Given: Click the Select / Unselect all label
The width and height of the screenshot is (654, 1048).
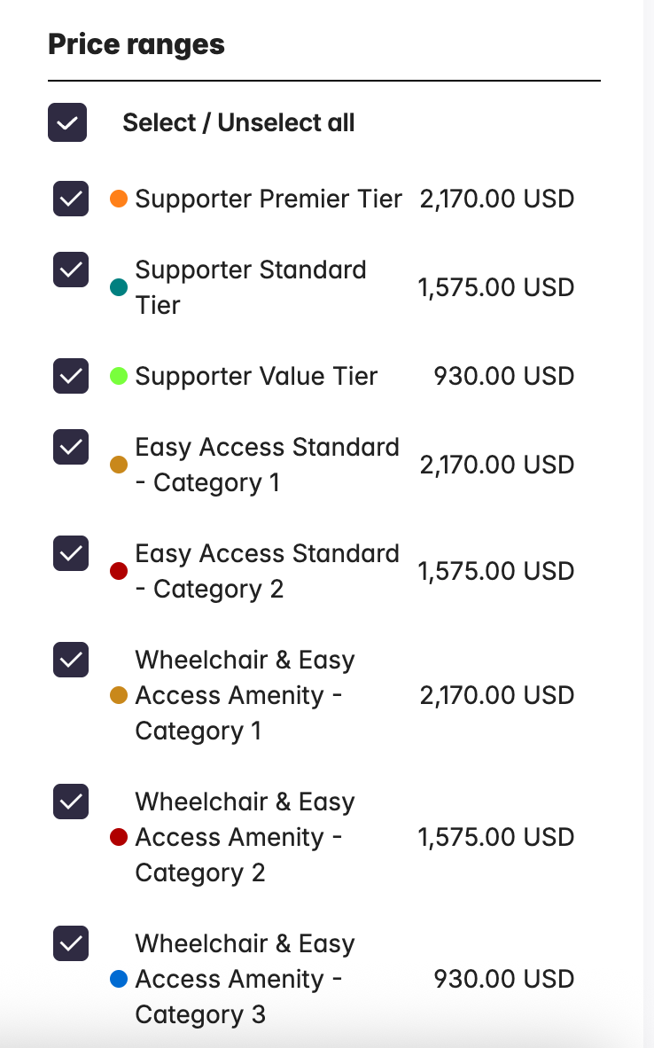Looking at the screenshot, I should pos(238,122).
